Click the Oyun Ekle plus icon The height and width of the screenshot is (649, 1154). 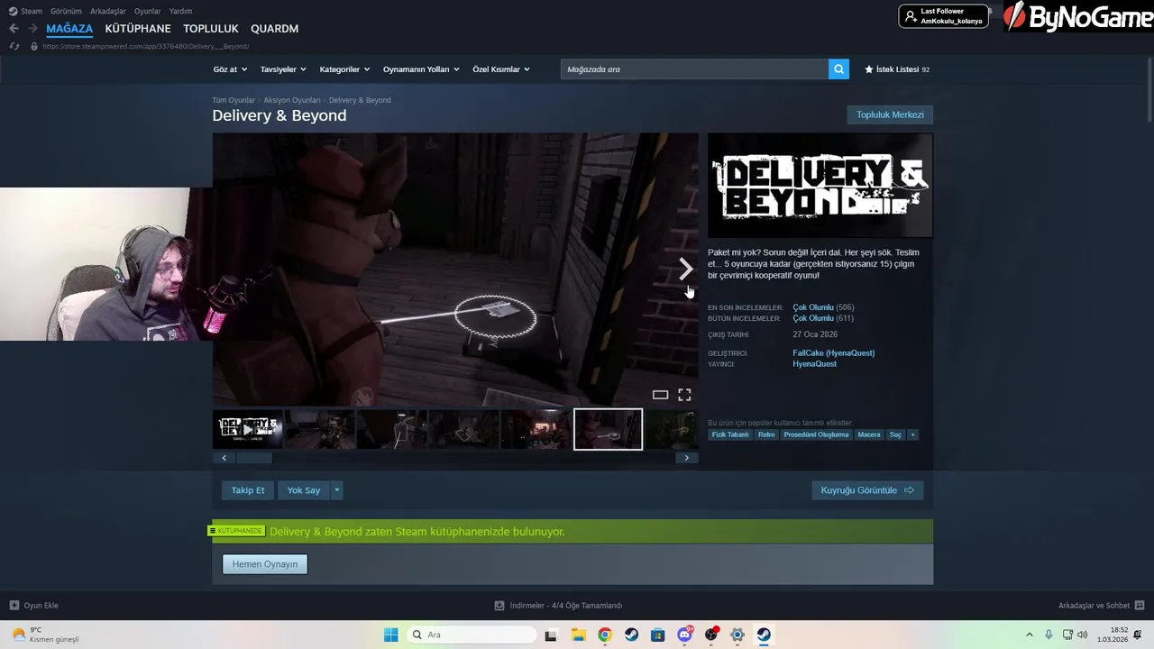tap(14, 606)
